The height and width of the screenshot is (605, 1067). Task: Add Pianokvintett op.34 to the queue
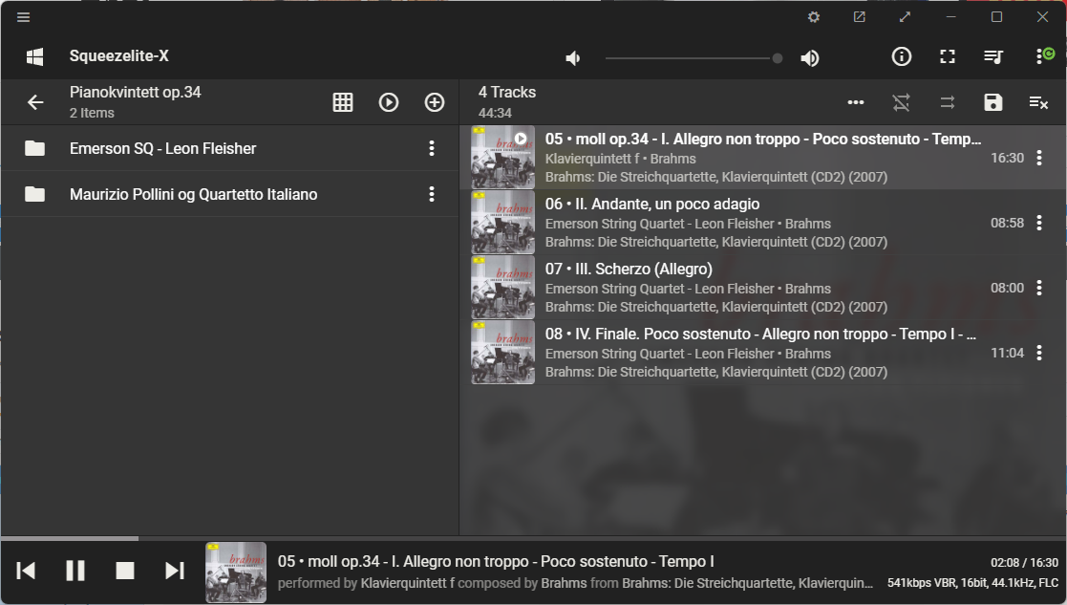pos(434,102)
